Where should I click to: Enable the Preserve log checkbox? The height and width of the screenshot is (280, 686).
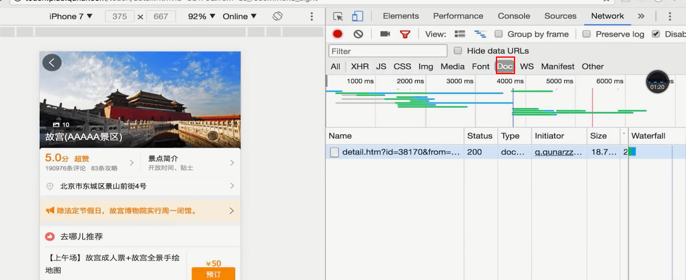[587, 34]
